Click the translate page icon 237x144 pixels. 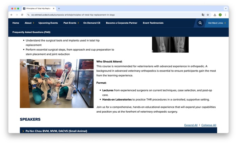(x=203, y=15)
